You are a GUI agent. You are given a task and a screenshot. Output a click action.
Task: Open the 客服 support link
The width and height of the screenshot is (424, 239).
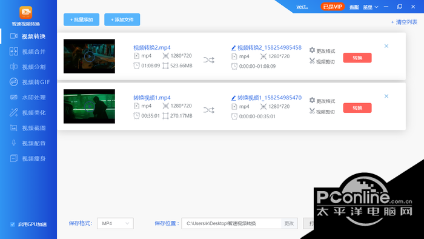point(354,7)
